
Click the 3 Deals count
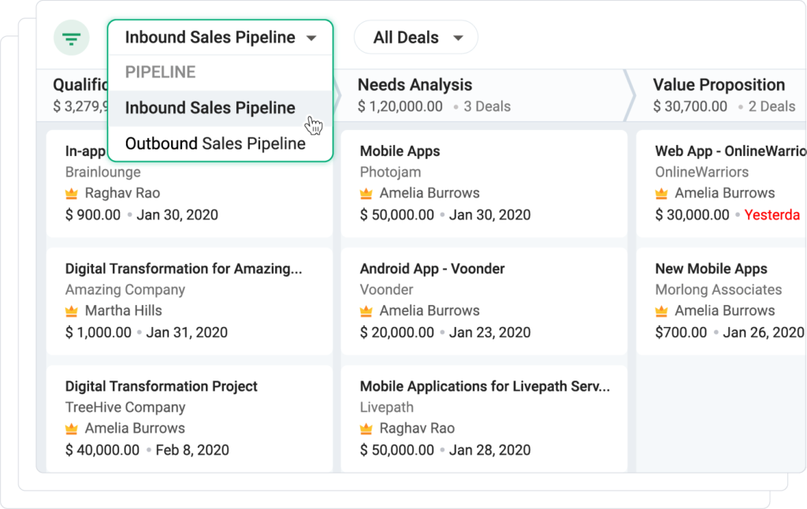click(487, 106)
